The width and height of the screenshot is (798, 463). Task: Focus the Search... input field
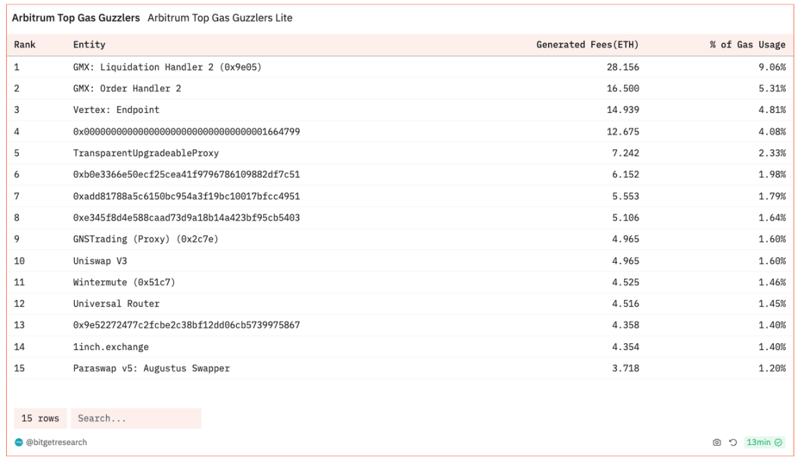coord(136,418)
